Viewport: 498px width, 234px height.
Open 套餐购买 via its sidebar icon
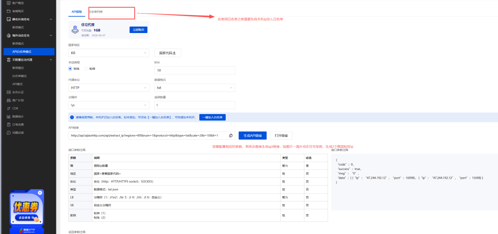(9, 11)
